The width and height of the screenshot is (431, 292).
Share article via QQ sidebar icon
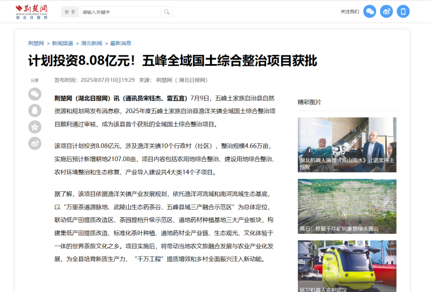pos(35,110)
